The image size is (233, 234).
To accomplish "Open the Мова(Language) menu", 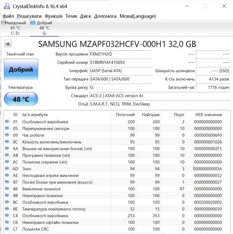I will pyautogui.click(x=138, y=16).
